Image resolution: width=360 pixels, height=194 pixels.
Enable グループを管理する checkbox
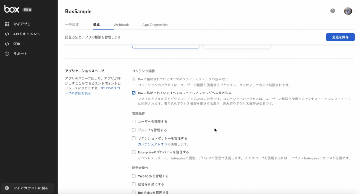tap(134, 130)
